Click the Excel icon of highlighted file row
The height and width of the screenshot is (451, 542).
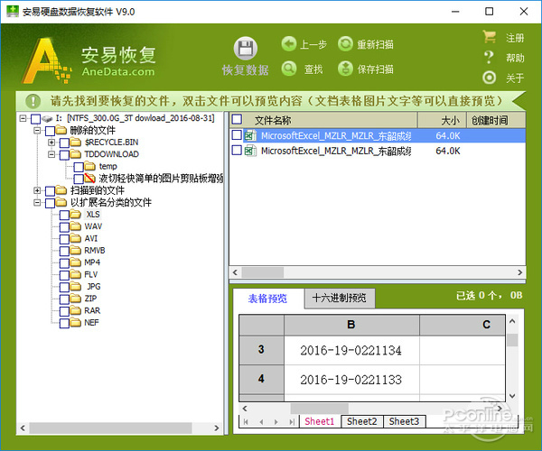(250, 135)
